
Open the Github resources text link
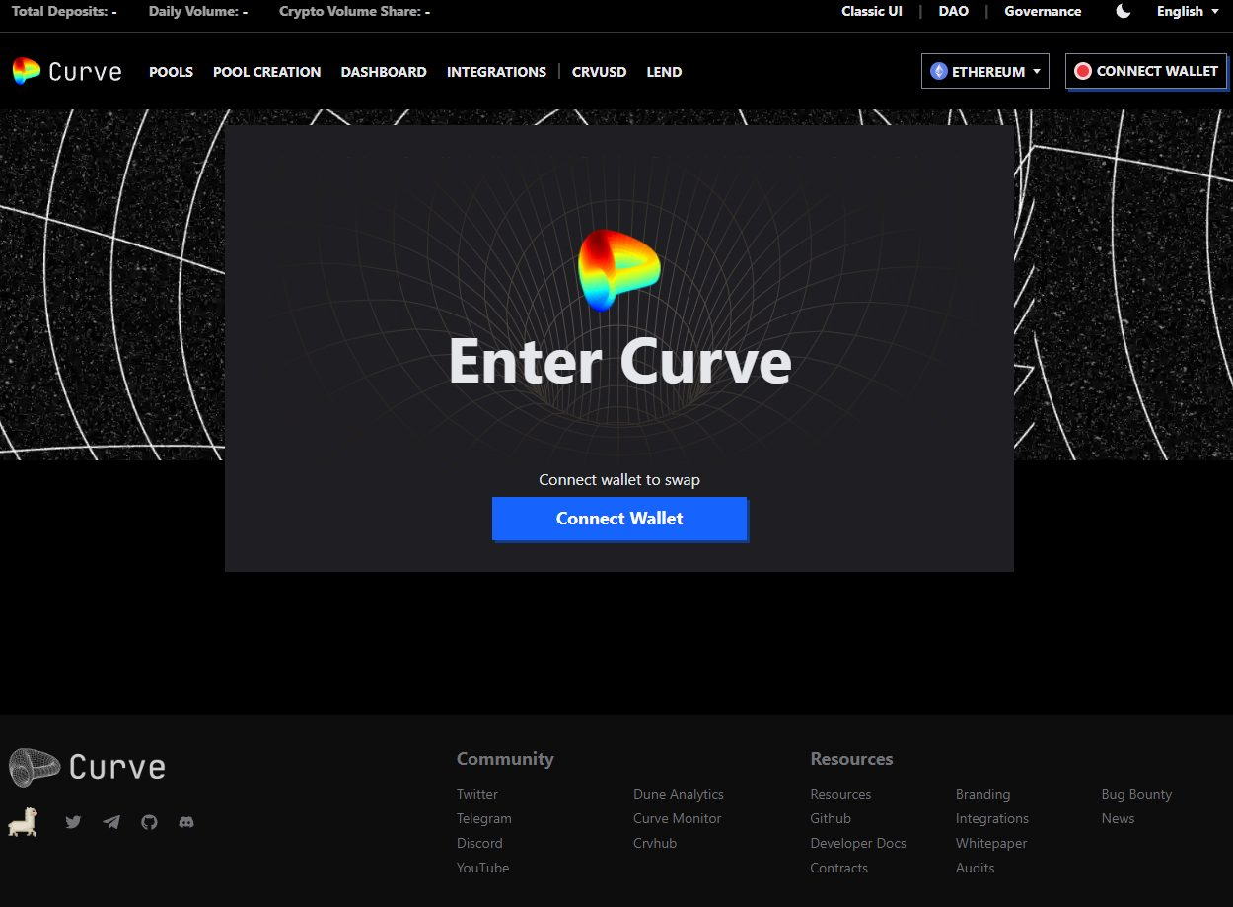click(831, 818)
